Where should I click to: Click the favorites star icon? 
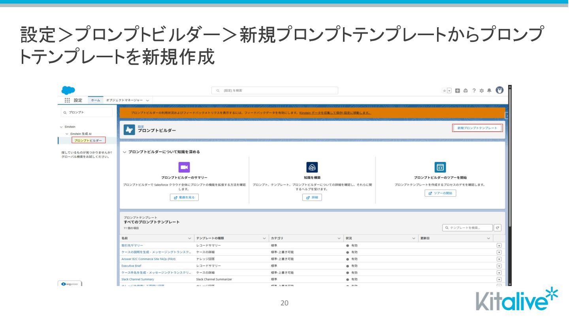[x=445, y=90]
